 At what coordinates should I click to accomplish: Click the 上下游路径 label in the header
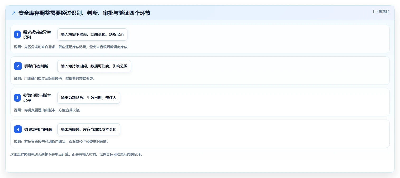click(x=380, y=12)
